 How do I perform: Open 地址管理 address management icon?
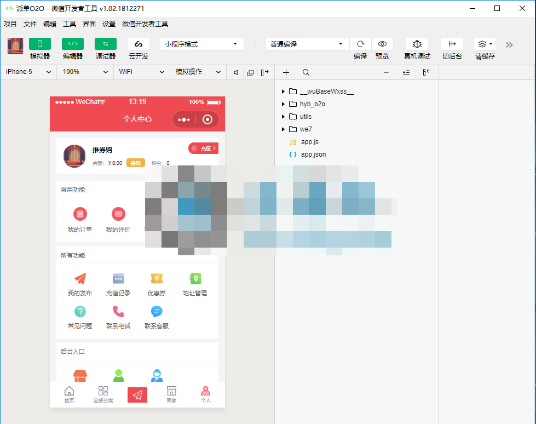(x=195, y=278)
